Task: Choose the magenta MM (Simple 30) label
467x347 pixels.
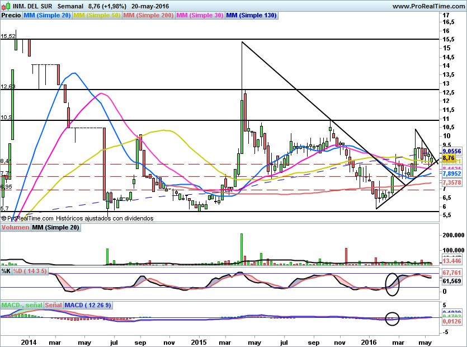Action: point(199,16)
